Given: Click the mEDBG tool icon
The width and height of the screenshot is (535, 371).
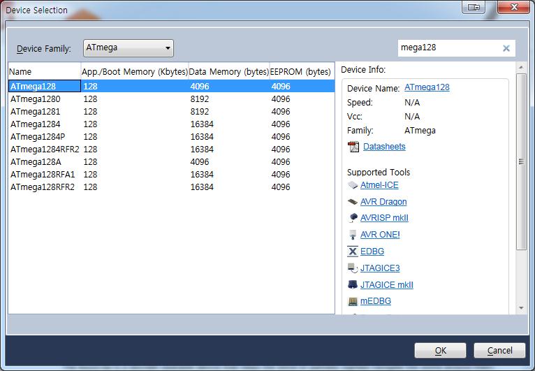Looking at the screenshot, I should [x=353, y=301].
